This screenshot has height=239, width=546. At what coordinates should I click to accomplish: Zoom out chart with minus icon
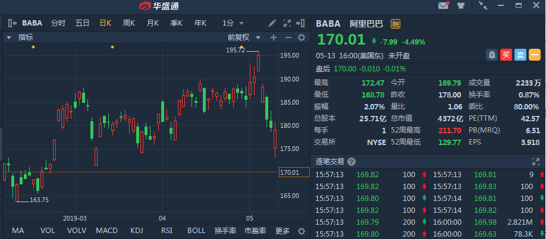pyautogui.click(x=287, y=37)
